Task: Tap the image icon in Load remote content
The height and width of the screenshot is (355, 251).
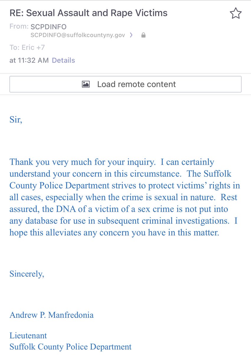Action: [x=86, y=84]
